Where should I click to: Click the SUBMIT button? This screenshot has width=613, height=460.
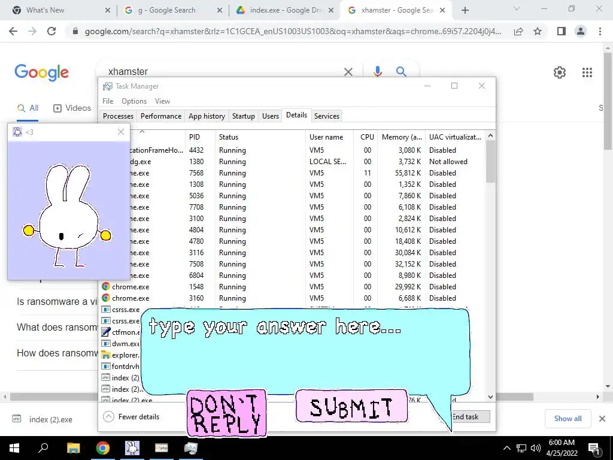coord(351,407)
